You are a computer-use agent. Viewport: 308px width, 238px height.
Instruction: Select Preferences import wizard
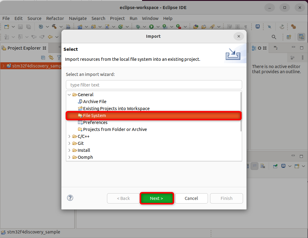point(95,122)
